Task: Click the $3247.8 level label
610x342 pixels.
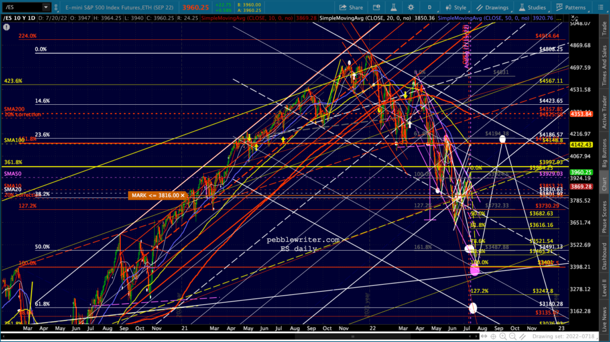Action: 543,291
